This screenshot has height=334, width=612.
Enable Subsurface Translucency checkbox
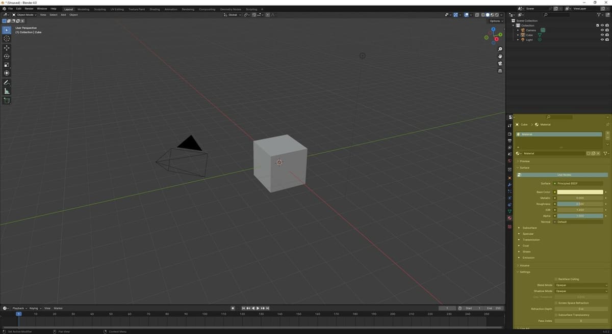556,315
